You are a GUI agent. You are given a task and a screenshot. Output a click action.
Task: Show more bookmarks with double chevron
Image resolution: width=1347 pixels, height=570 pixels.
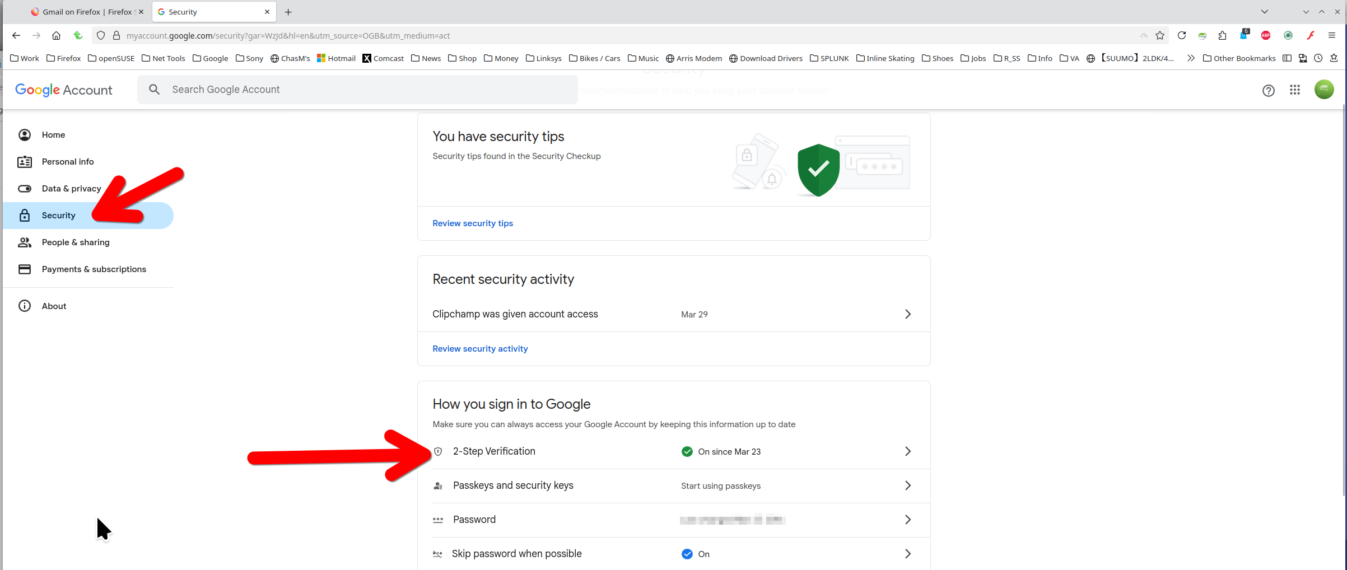pyautogui.click(x=1191, y=58)
